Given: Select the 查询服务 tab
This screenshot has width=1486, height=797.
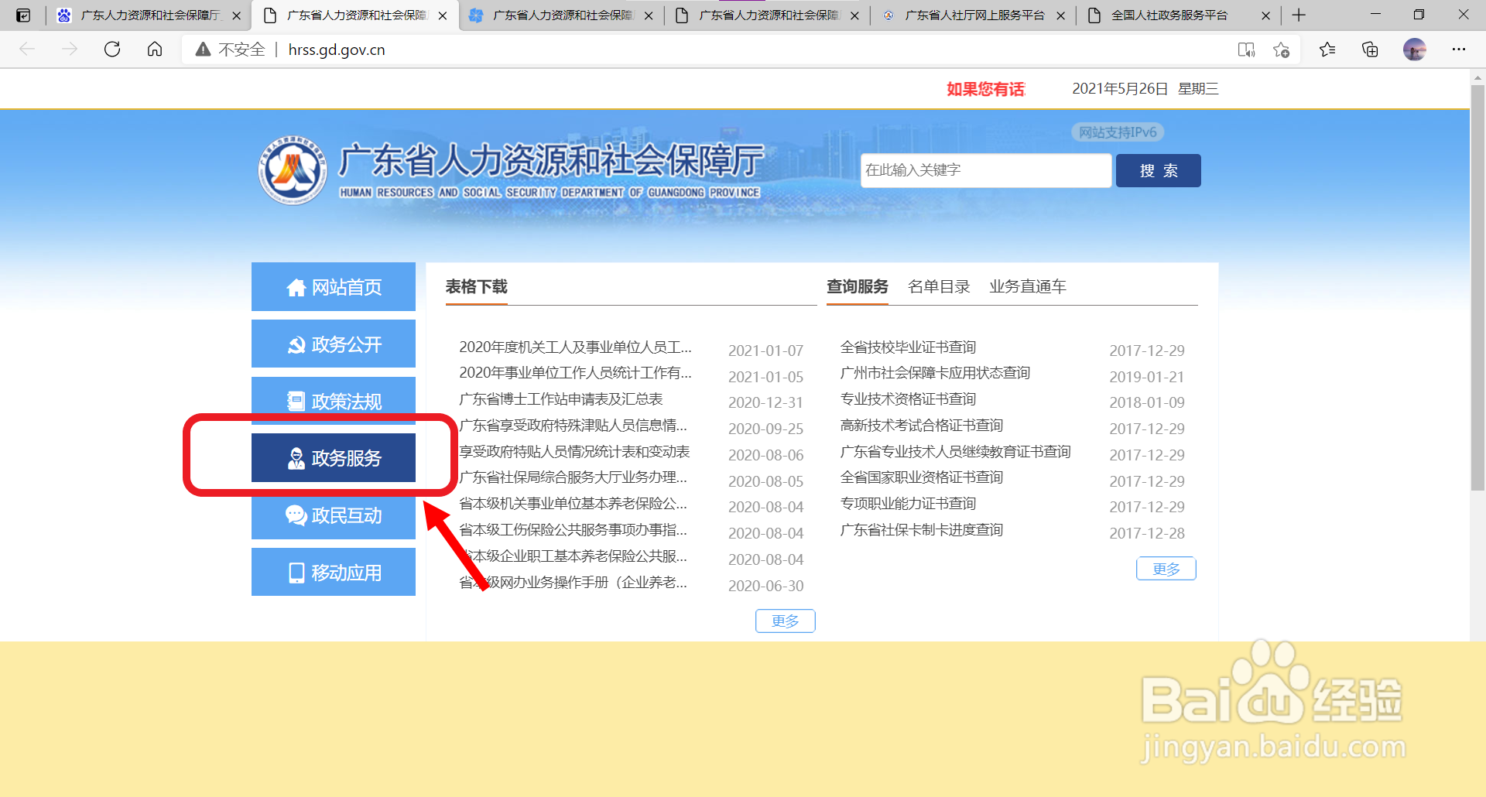Looking at the screenshot, I should click(857, 287).
